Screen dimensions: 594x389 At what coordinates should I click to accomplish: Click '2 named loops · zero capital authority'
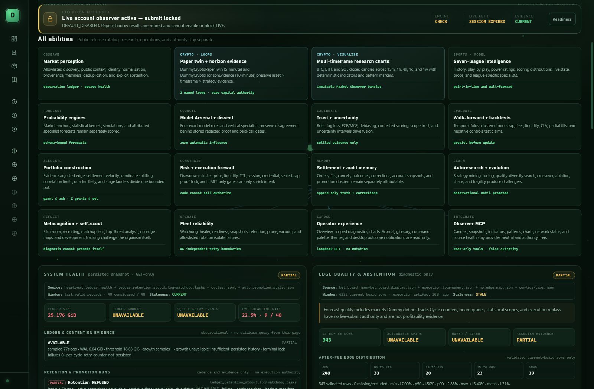click(x=217, y=93)
